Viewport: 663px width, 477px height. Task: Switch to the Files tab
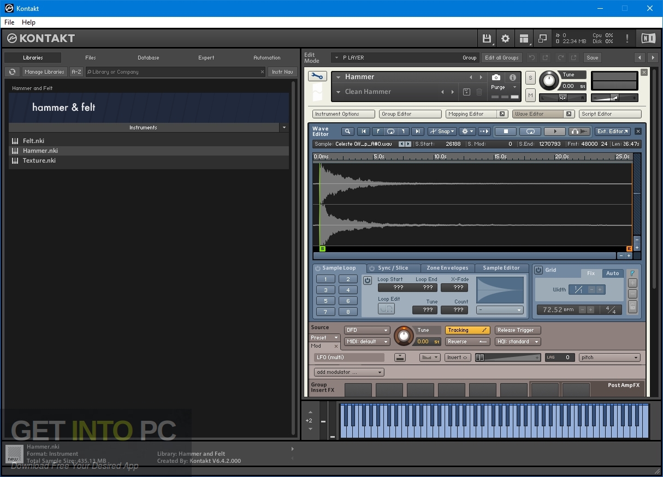click(x=91, y=57)
